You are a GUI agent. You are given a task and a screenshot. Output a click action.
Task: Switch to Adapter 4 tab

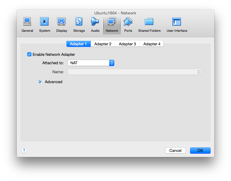tap(152, 44)
